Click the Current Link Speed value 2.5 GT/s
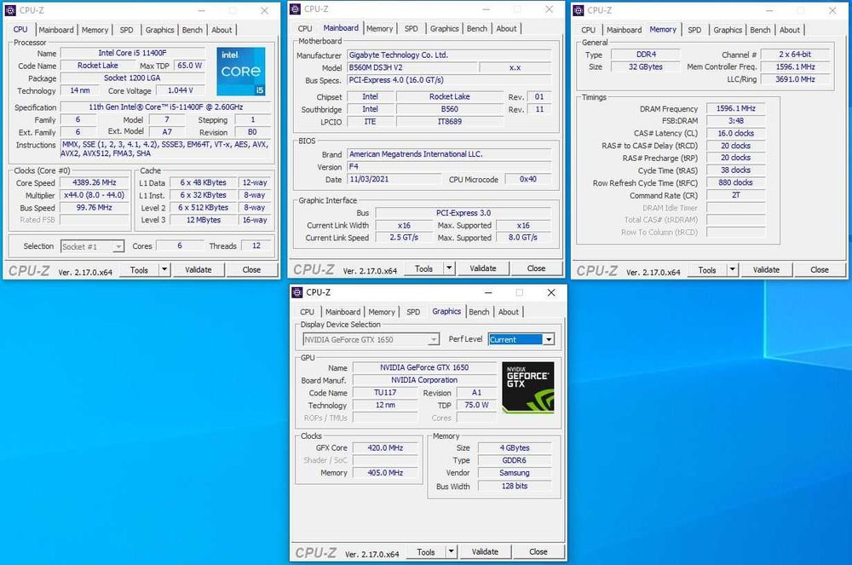The image size is (852, 565). point(404,238)
